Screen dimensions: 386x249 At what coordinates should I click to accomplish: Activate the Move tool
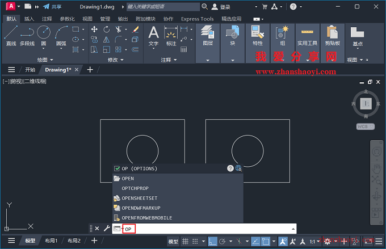click(x=94, y=29)
